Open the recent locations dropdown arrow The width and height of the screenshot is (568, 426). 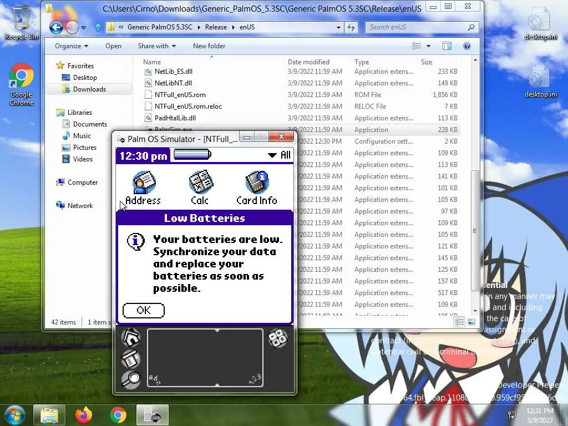[x=83, y=28]
